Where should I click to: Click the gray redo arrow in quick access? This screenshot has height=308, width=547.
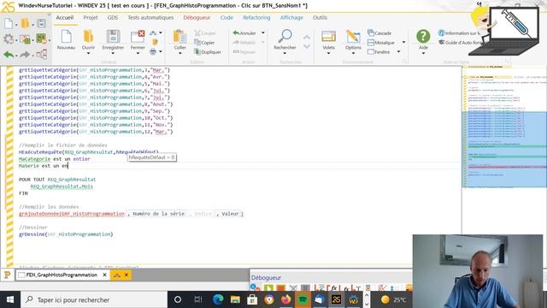click(25, 55)
